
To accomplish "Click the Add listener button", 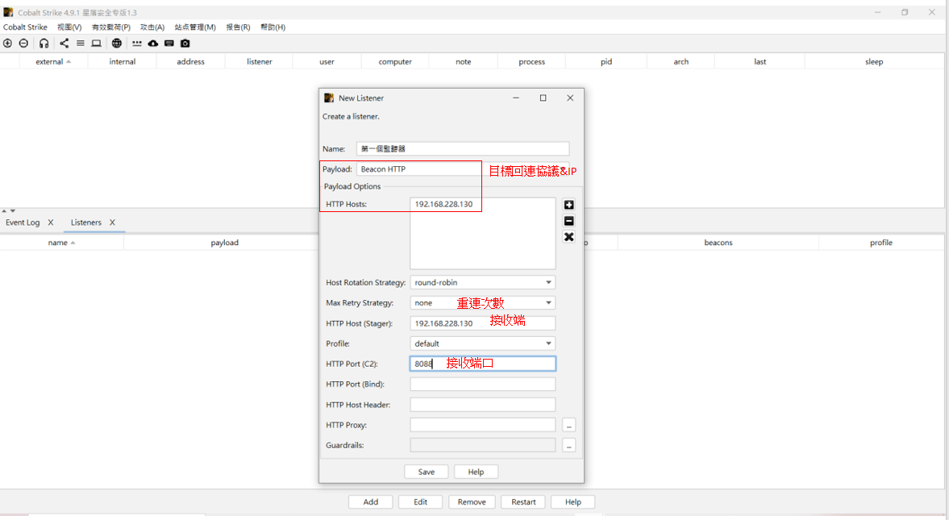I will point(371,501).
